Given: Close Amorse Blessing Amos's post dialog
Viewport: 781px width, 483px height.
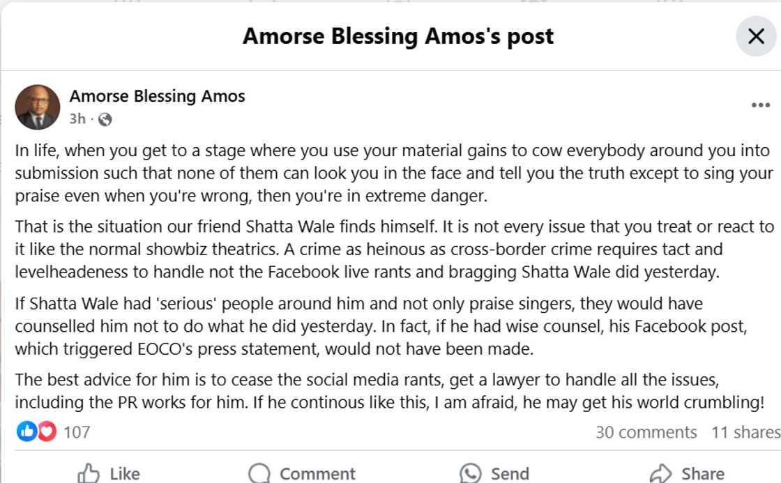Looking at the screenshot, I should pyautogui.click(x=756, y=36).
